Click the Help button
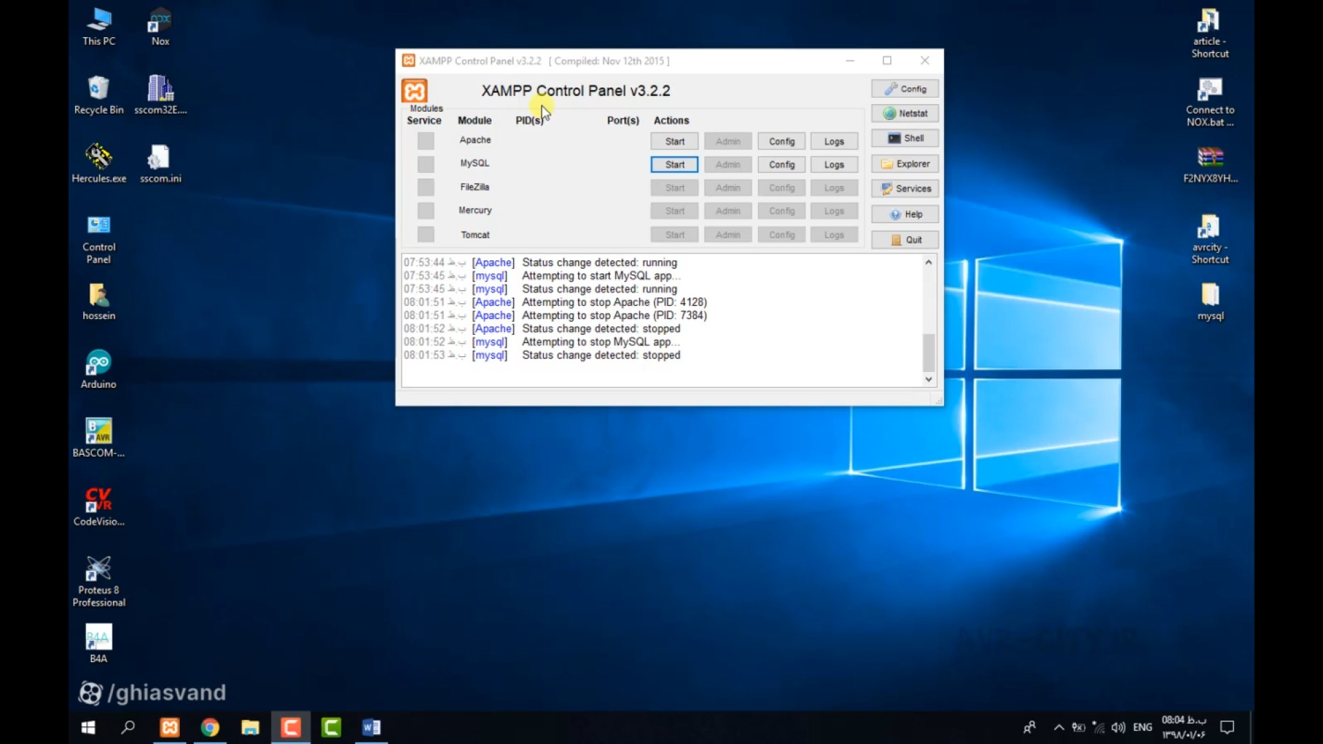This screenshot has width=1323, height=744. (x=905, y=214)
